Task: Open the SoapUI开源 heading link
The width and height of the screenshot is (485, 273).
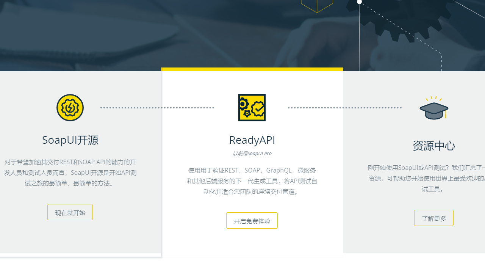Action: (x=70, y=140)
